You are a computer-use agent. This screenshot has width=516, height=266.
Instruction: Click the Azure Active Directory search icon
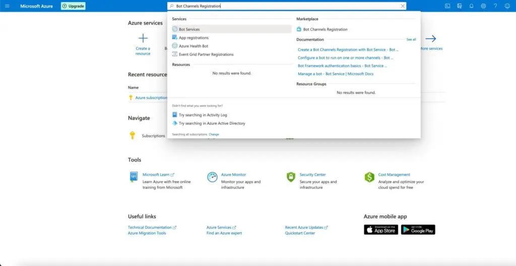tap(175, 123)
